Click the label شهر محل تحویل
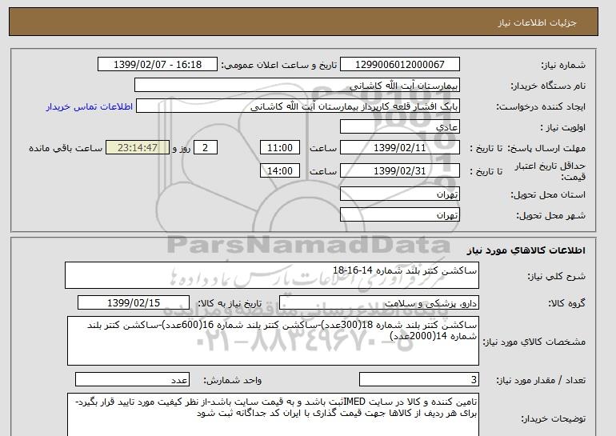Viewport: 616px width, 436px height. 550,215
